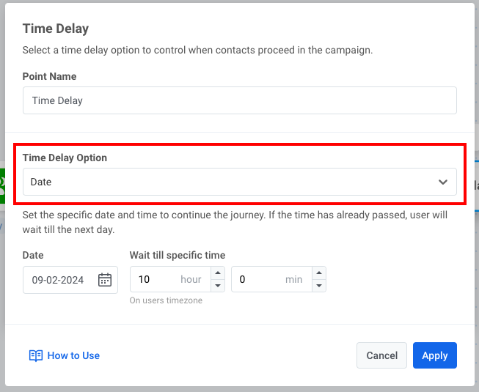
Task: Click the Wait till specific time label
Action: 178,255
